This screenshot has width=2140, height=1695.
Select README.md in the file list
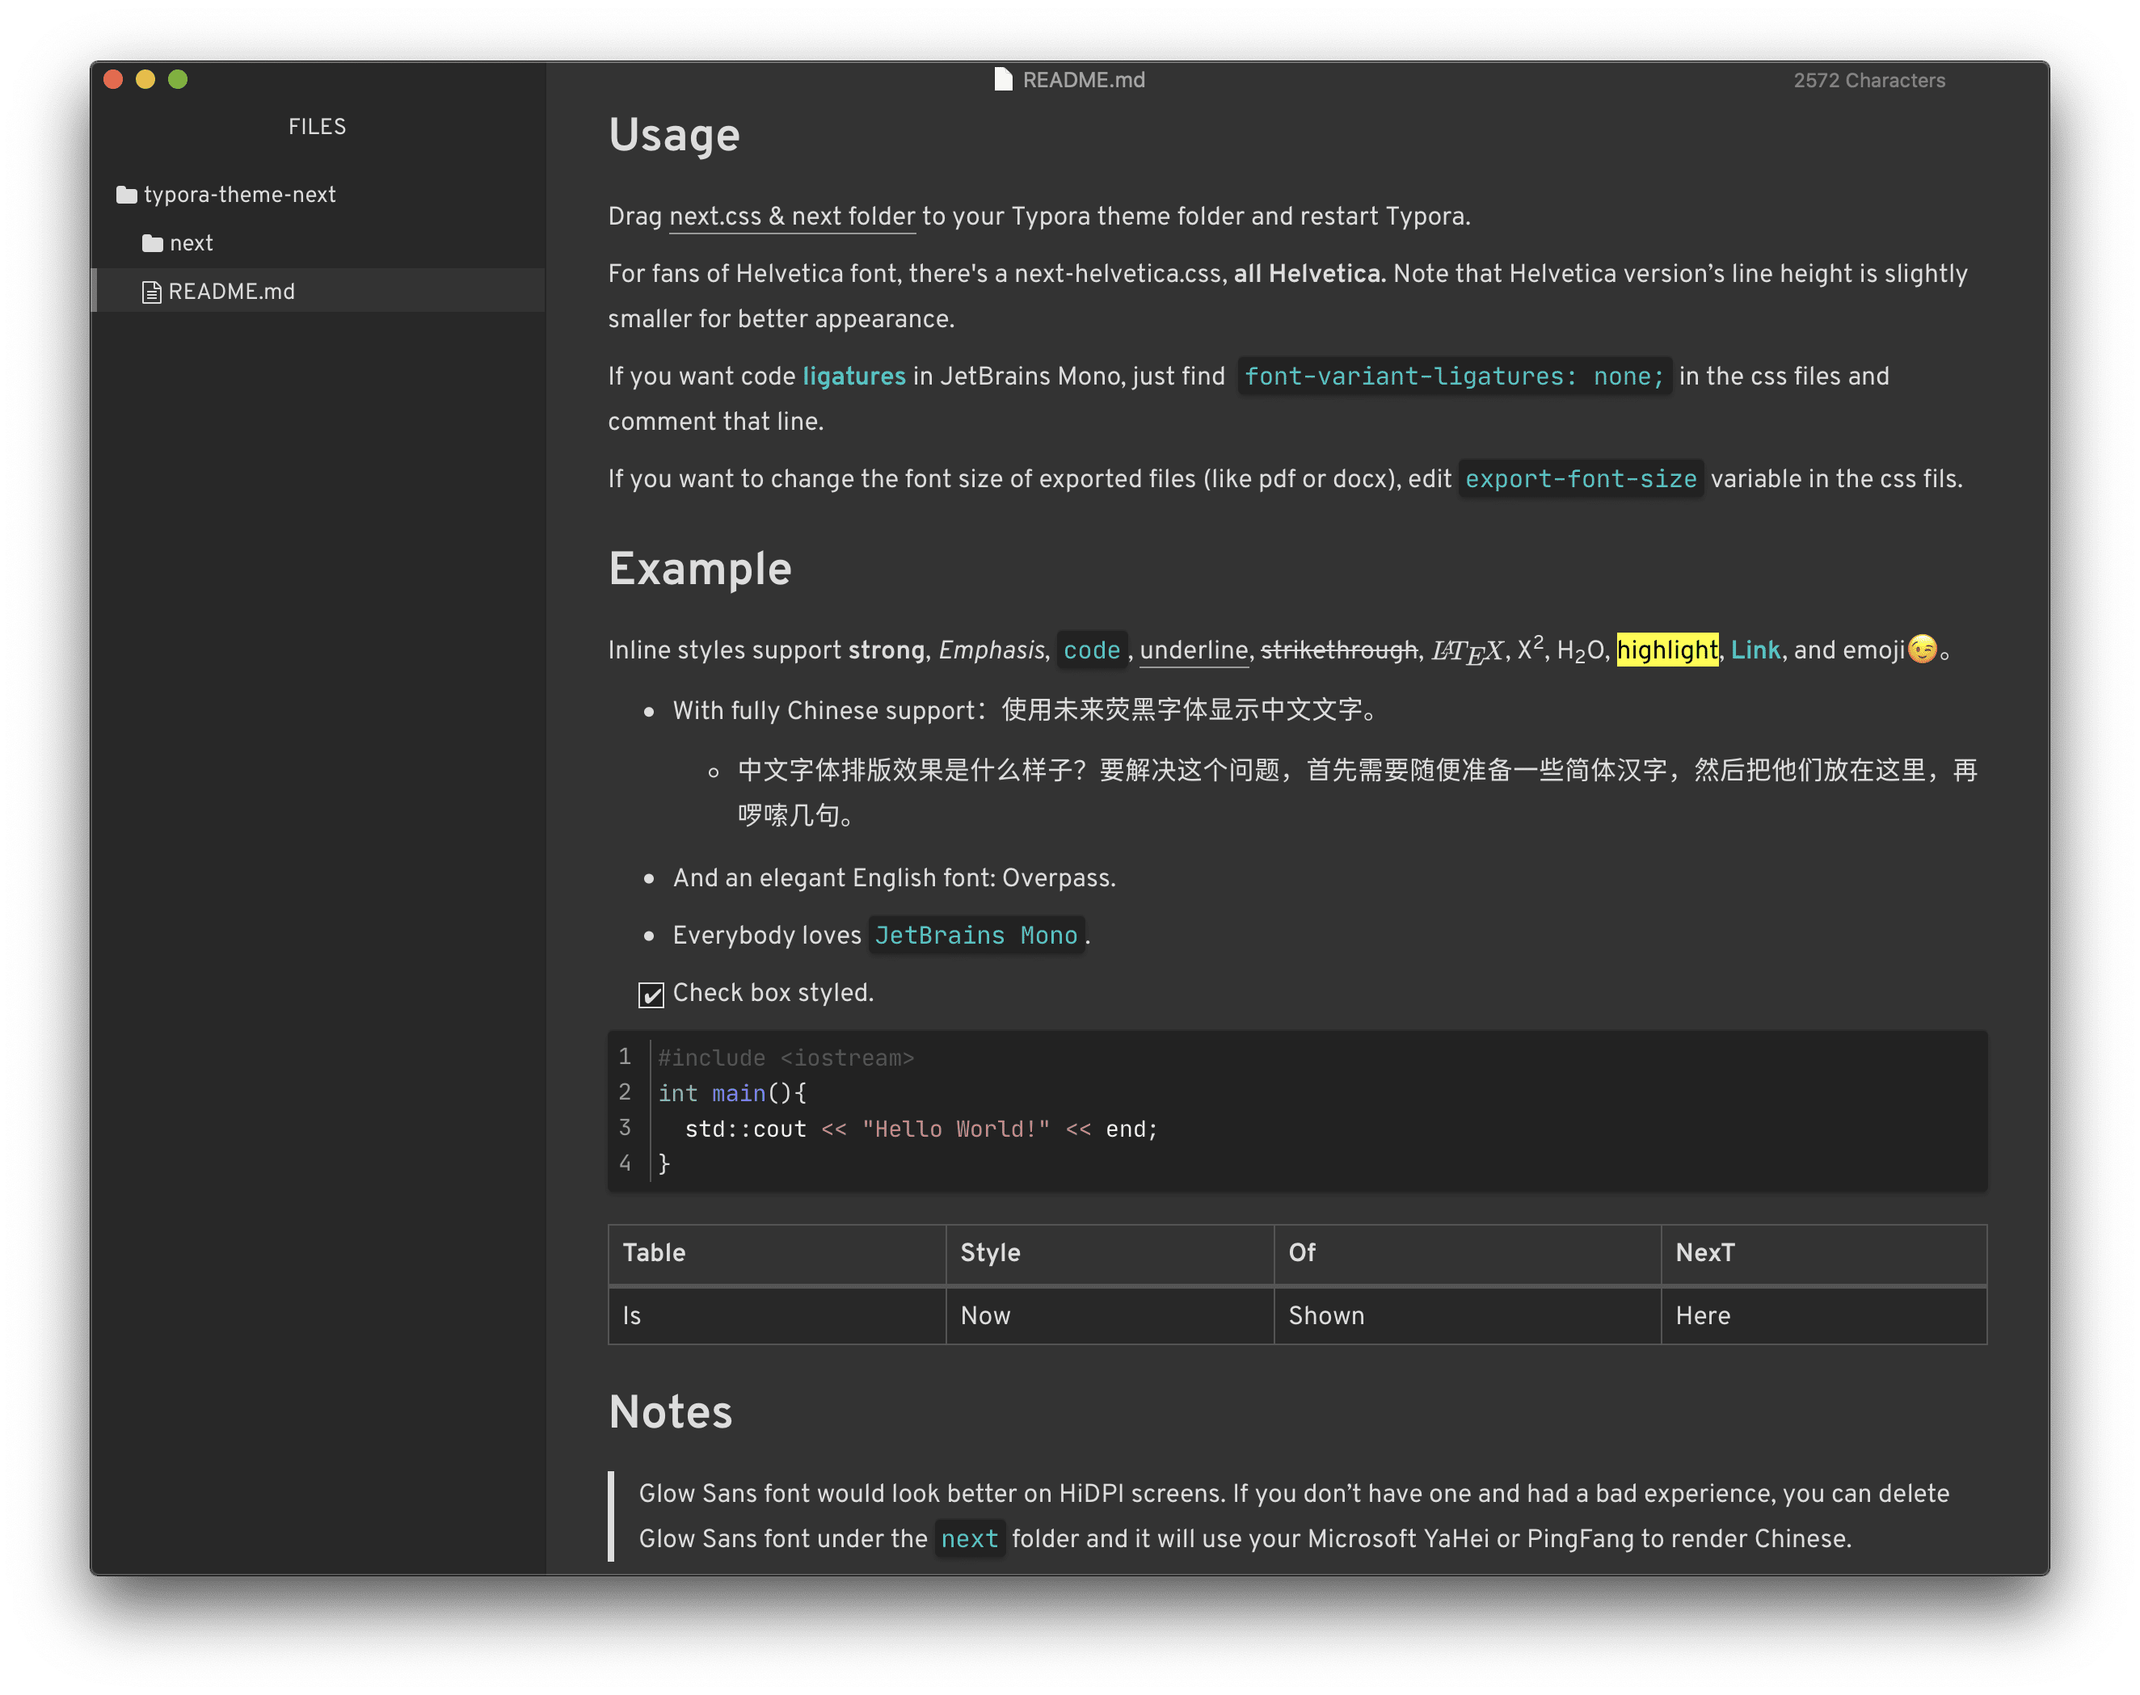[x=231, y=292]
